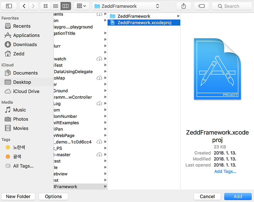Screen dimensions: 254x202
Task: Open the ZeddFramework path popup
Action: [x=127, y=6]
